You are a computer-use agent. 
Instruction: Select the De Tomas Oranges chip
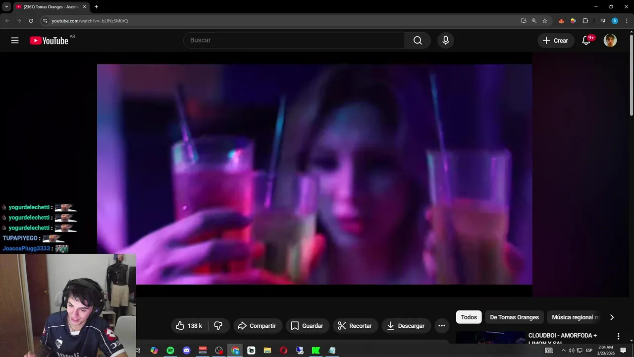coord(514,317)
